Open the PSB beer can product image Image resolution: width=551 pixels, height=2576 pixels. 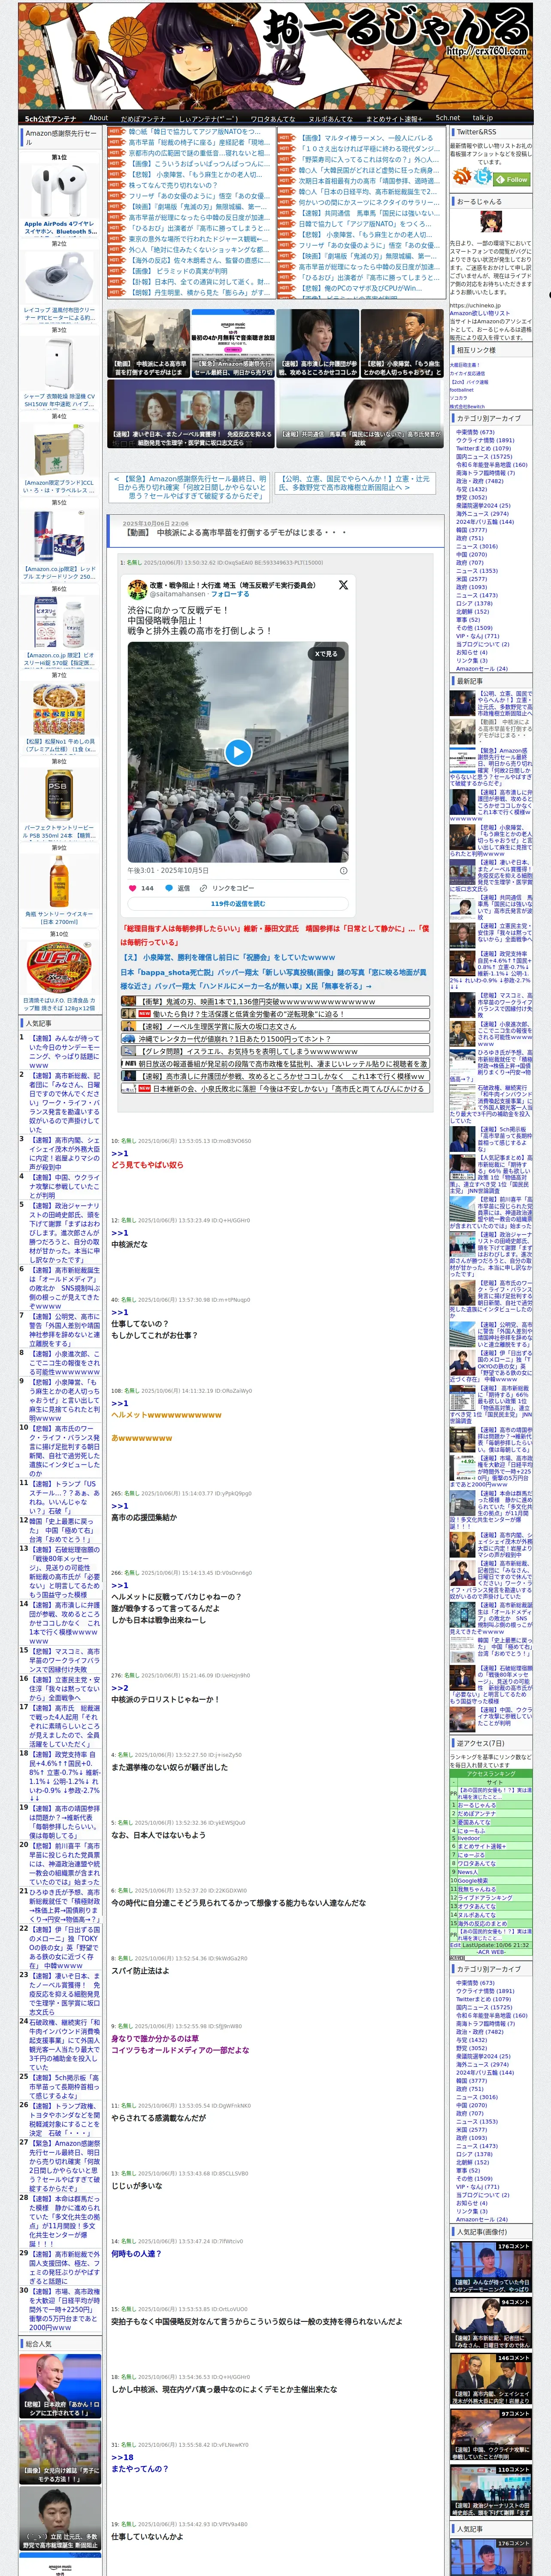click(59, 796)
